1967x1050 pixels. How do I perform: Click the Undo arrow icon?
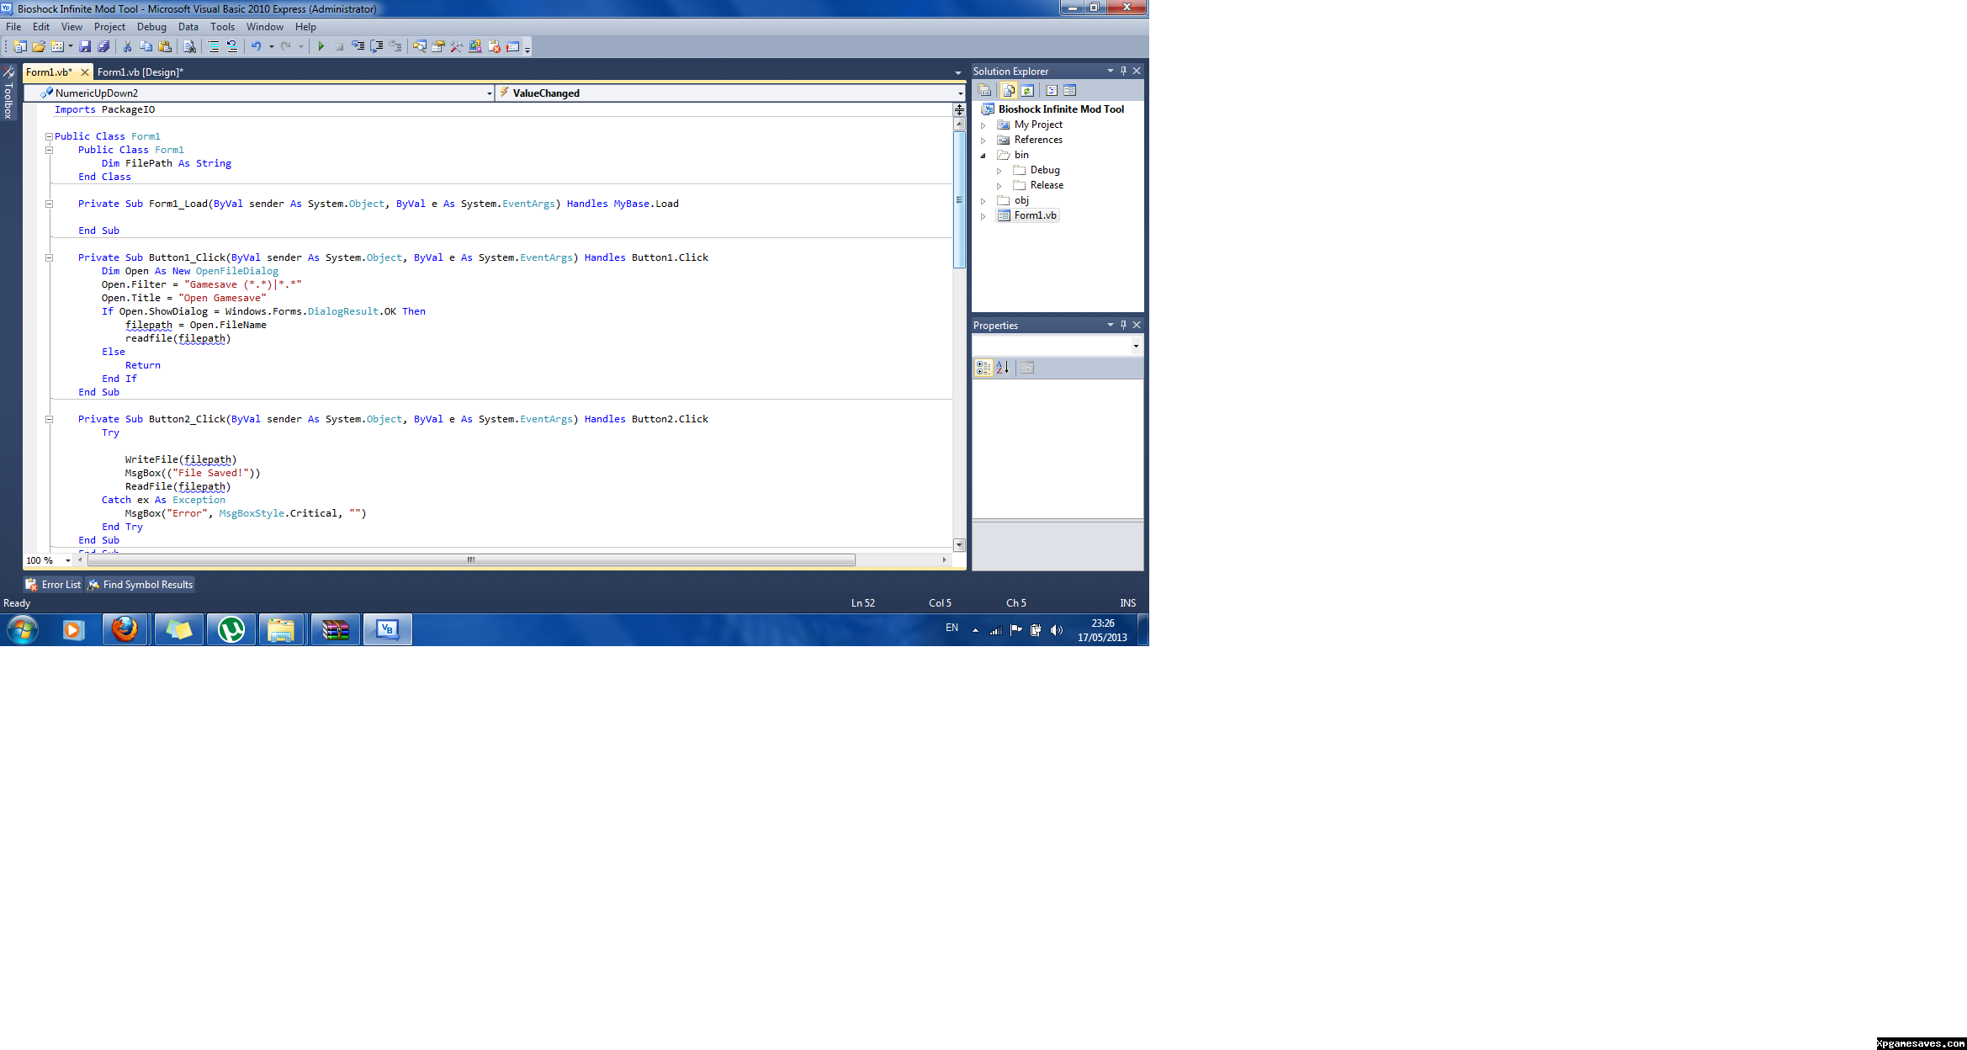pos(256,46)
